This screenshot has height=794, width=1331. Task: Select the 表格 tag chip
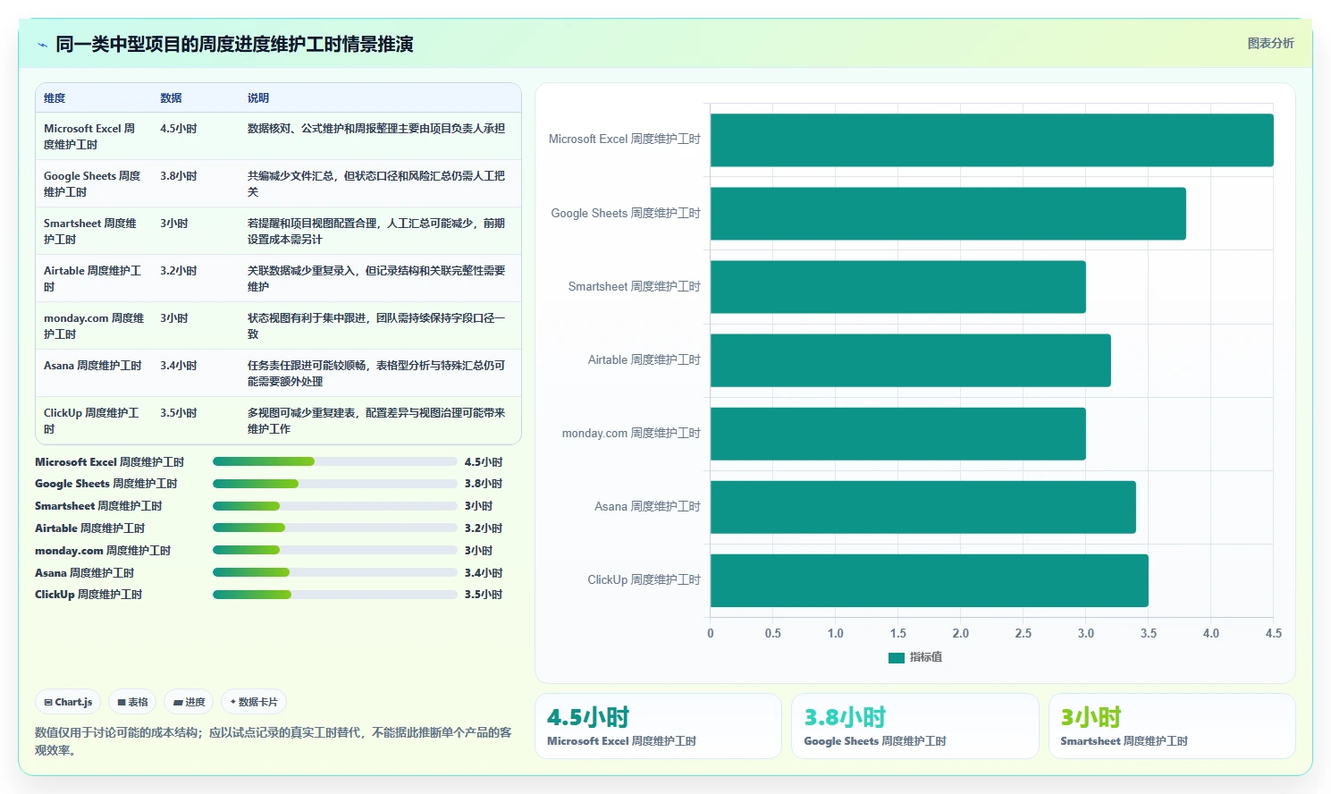click(x=132, y=702)
